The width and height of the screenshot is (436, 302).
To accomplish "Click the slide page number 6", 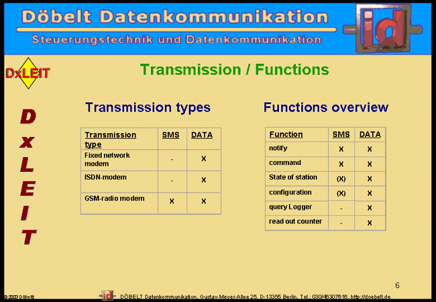I will [x=397, y=285].
